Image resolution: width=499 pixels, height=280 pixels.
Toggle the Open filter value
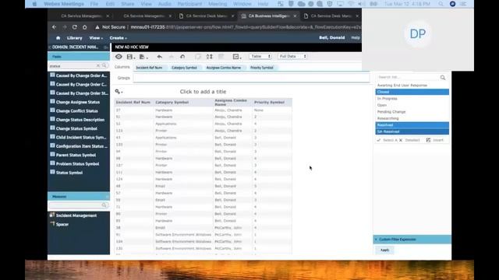tap(412, 105)
